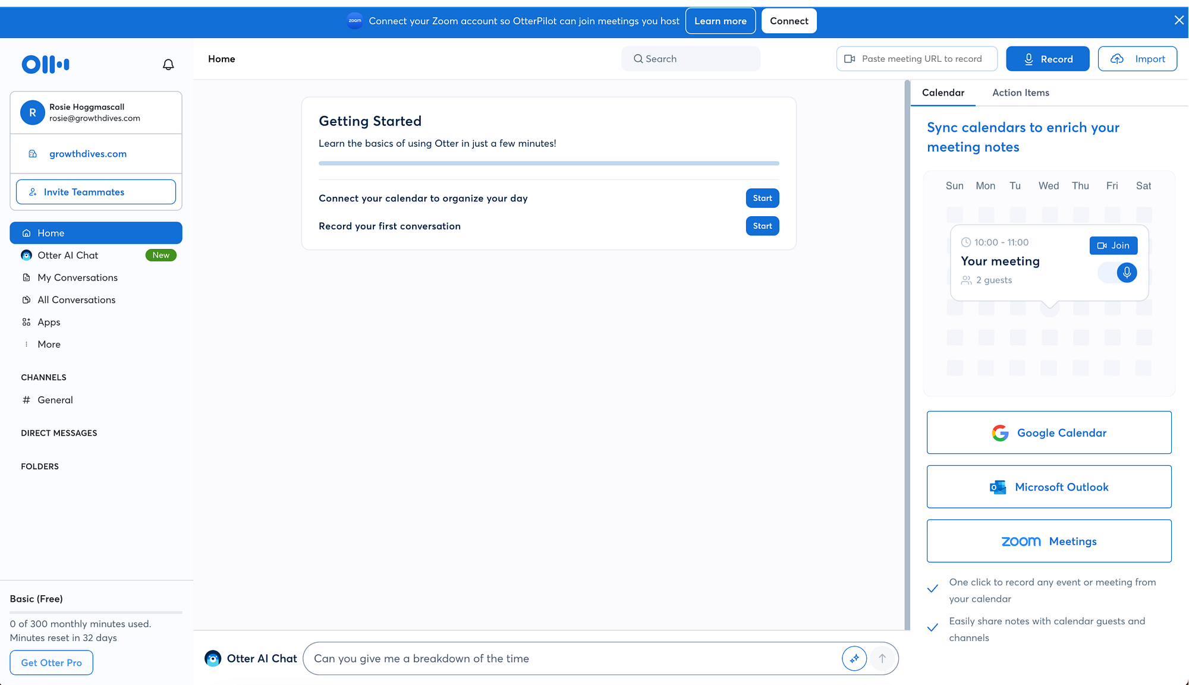Dismiss the Zoom connect banner
The width and height of the screenshot is (1189, 685).
coord(1179,20)
